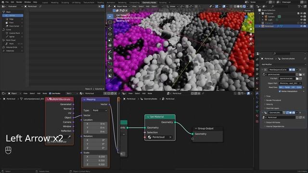The width and height of the screenshot is (308, 173).
Task: Pause viewport rendering with the pause icon
Action: (x=252, y=6)
